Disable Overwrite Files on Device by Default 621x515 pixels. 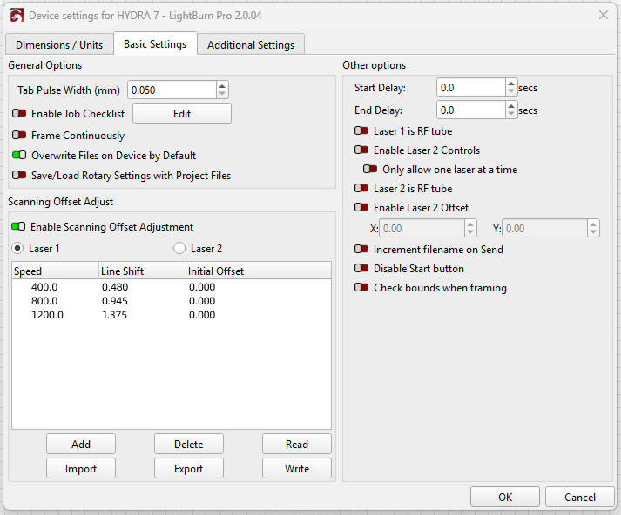point(19,155)
